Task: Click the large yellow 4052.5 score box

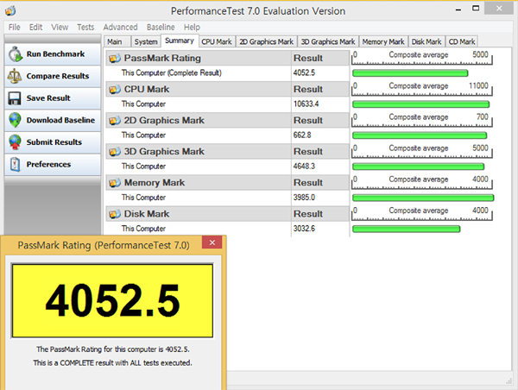Action: (112, 301)
